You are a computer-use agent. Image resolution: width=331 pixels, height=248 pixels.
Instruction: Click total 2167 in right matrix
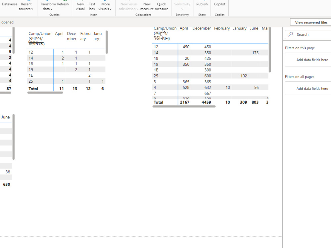point(184,102)
